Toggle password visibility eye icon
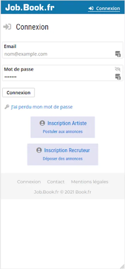 tap(118, 69)
